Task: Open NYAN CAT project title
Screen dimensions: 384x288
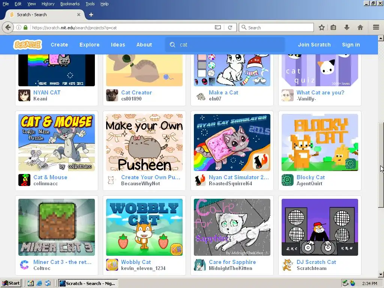Action: [47, 93]
